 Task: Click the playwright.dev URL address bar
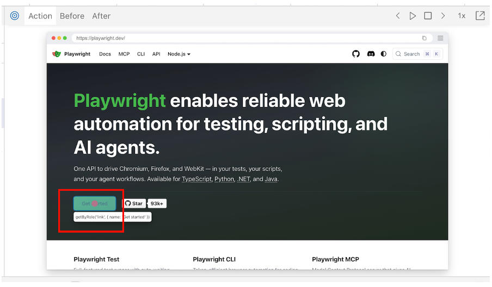pyautogui.click(x=252, y=38)
